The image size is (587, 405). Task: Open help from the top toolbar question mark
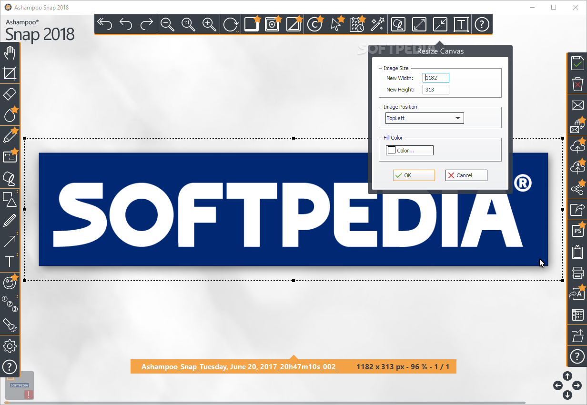point(482,24)
